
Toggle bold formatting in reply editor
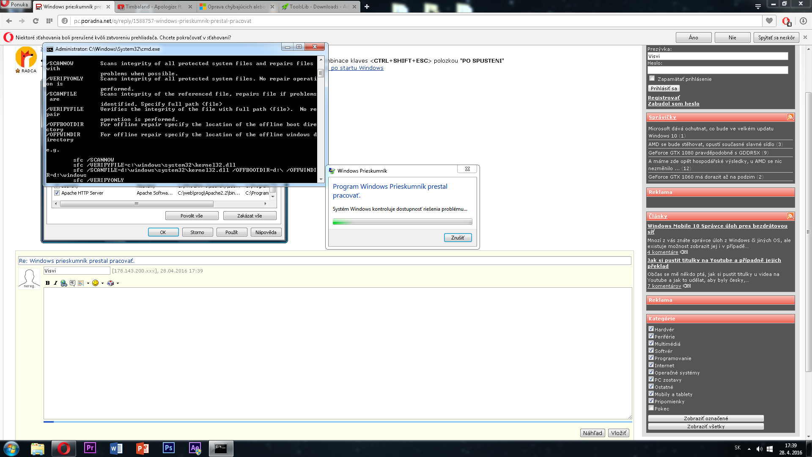pos(47,283)
